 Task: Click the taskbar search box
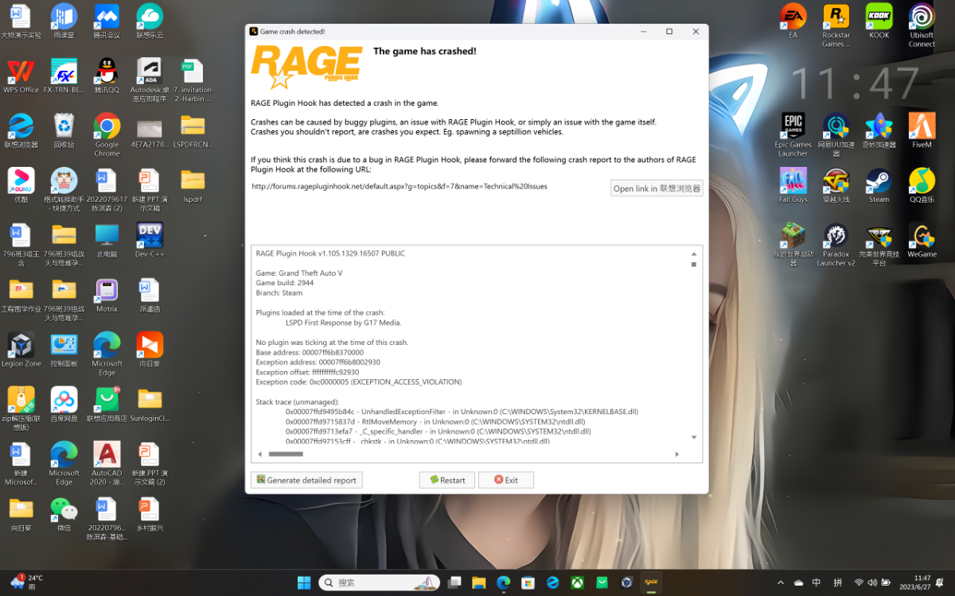pyautogui.click(x=379, y=582)
